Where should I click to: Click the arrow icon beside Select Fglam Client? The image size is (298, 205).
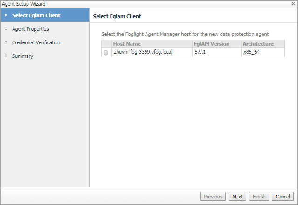point(6,15)
